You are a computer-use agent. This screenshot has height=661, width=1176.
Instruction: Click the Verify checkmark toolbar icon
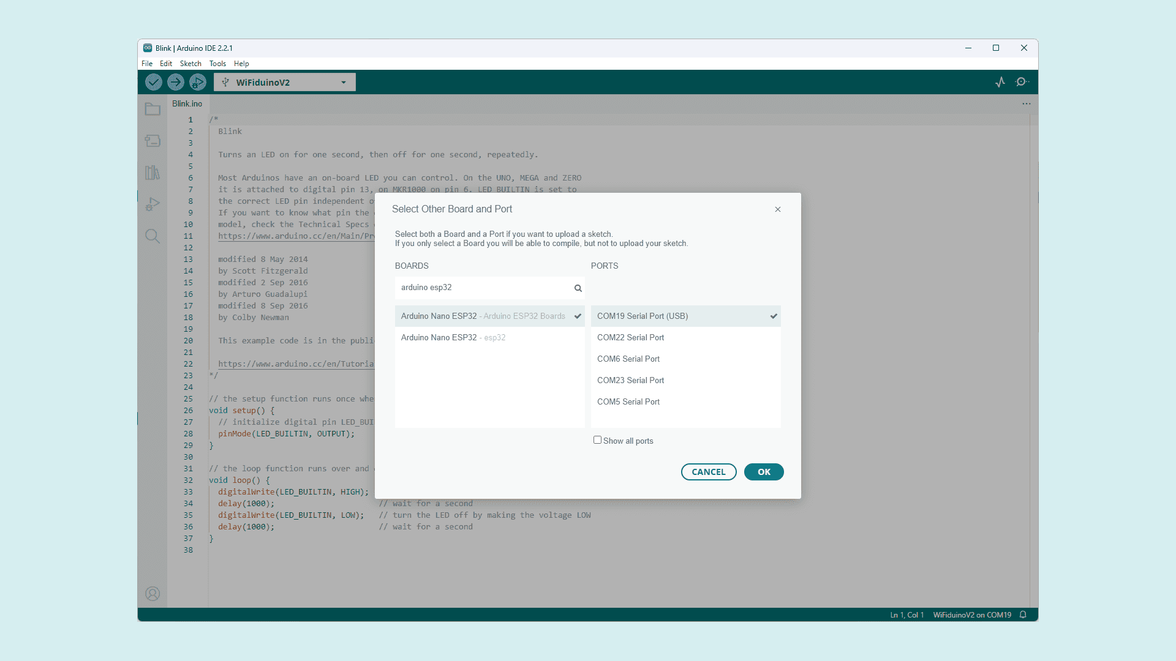[154, 82]
